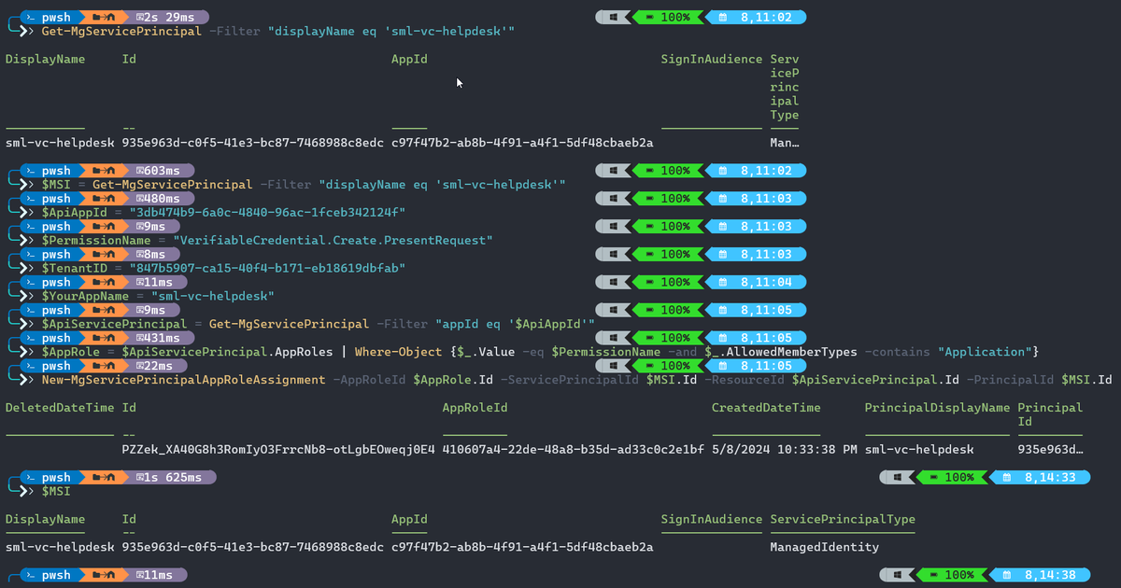Click the $ApiAppId assignment command line

point(224,213)
